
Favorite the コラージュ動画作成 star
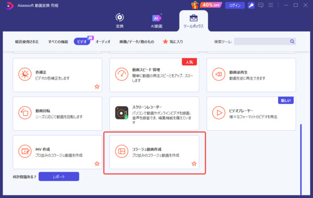tap(194, 164)
